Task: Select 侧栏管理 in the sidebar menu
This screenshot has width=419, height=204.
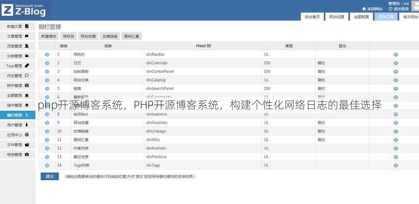Action: (18, 115)
